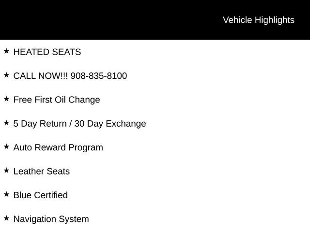Select the star next to Auto Reward Program
310x232 pixels.
pyautogui.click(x=6, y=146)
